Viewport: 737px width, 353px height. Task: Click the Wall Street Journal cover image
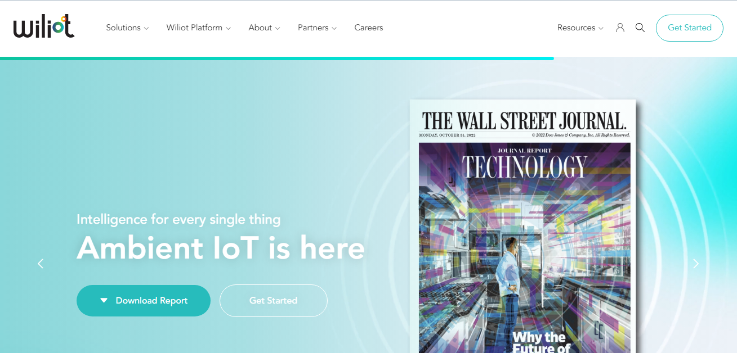click(523, 227)
